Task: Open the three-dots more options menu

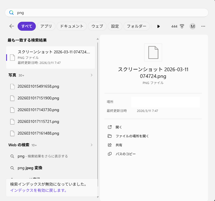Action: click(x=203, y=26)
